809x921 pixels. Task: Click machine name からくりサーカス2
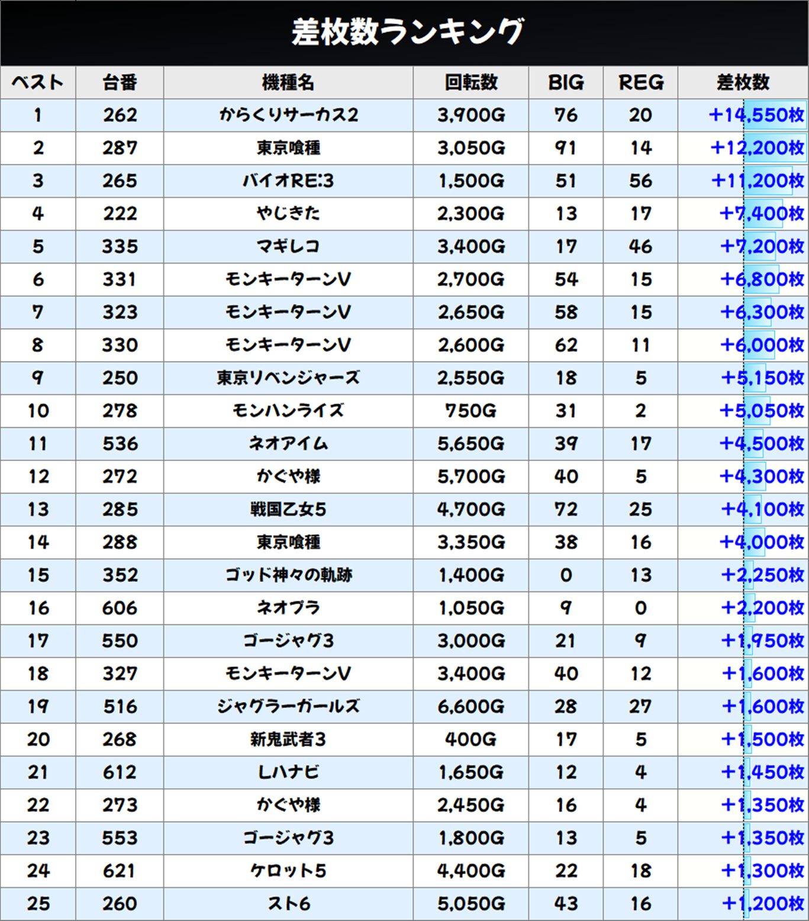click(x=288, y=115)
